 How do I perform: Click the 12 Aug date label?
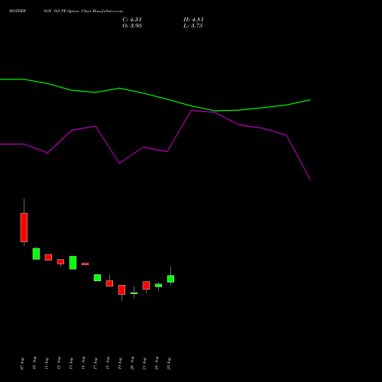point(59,363)
